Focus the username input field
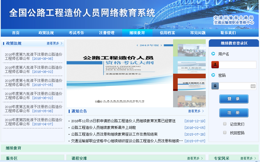The width and height of the screenshot is (260, 162). pyautogui.click(x=237, y=65)
